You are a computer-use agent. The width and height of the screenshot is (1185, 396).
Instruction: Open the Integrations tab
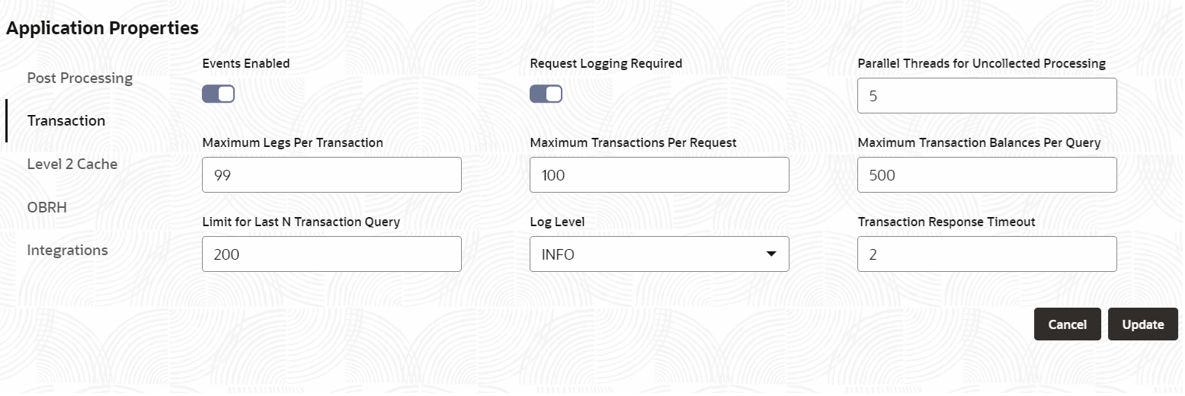(x=67, y=250)
